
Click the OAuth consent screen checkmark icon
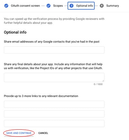point(6,6)
